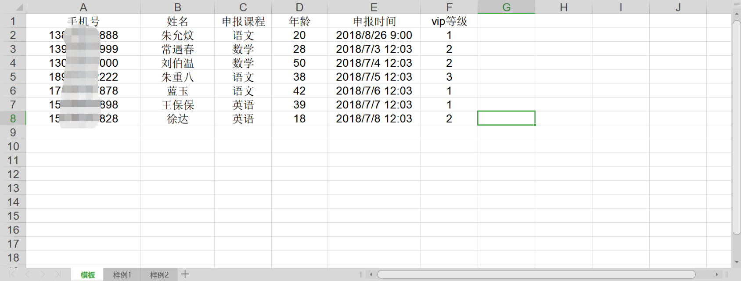The width and height of the screenshot is (741, 281).
Task: Open the 样例2 sheet tab
Action: tap(159, 275)
